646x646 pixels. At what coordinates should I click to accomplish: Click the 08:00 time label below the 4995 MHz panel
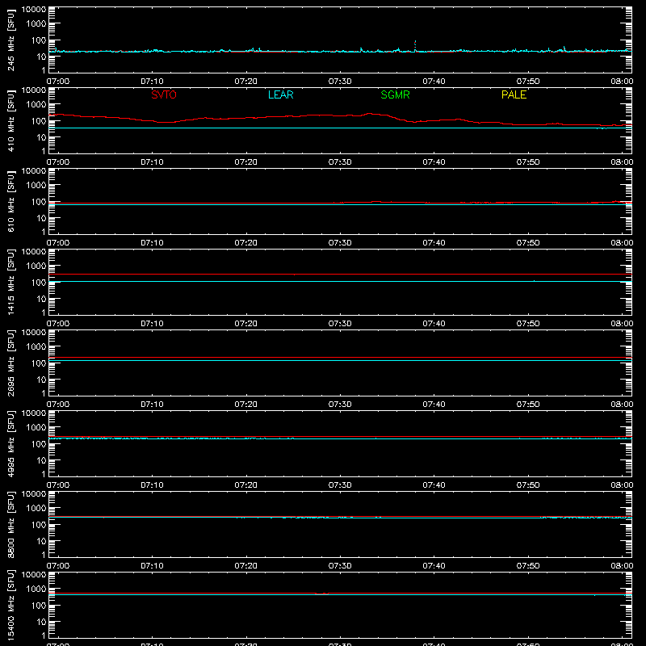pos(622,485)
